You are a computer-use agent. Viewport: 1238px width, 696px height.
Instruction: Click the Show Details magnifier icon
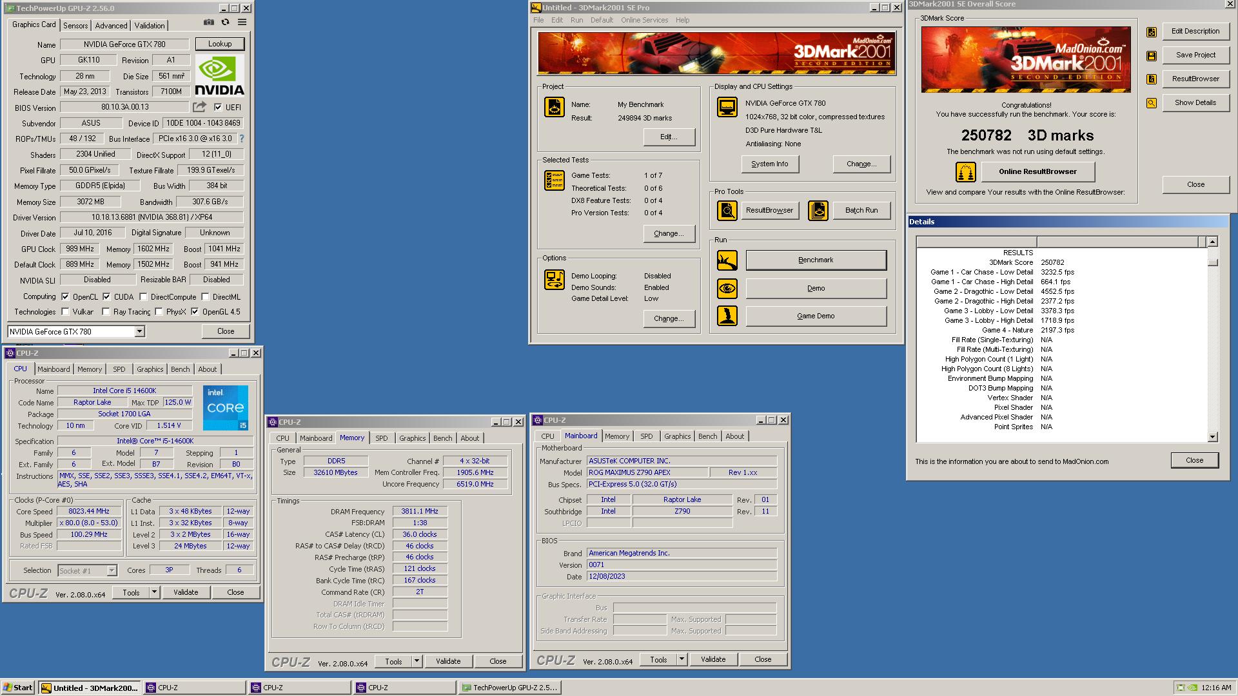tap(1152, 103)
